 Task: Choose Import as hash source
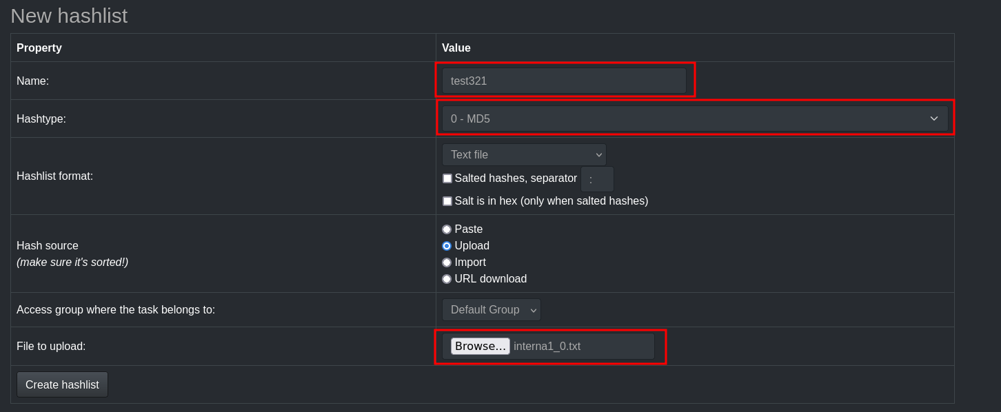tap(447, 262)
